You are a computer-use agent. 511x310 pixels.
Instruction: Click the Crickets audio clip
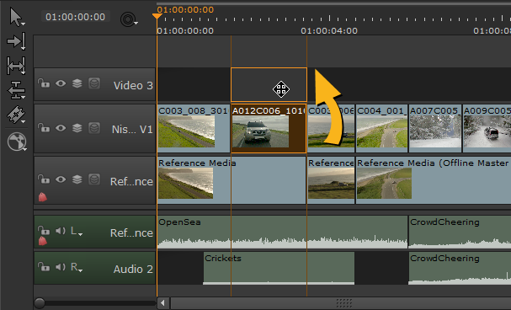(x=279, y=268)
